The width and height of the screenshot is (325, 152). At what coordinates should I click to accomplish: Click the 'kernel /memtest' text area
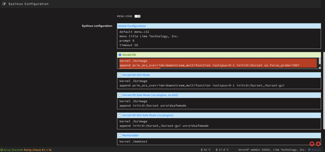click(x=219, y=142)
